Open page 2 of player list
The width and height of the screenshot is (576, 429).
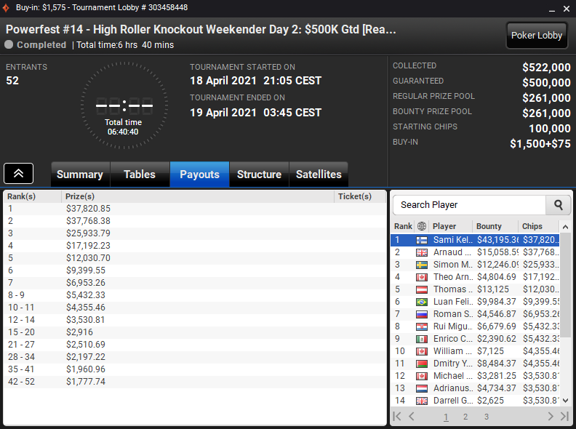coord(465,417)
